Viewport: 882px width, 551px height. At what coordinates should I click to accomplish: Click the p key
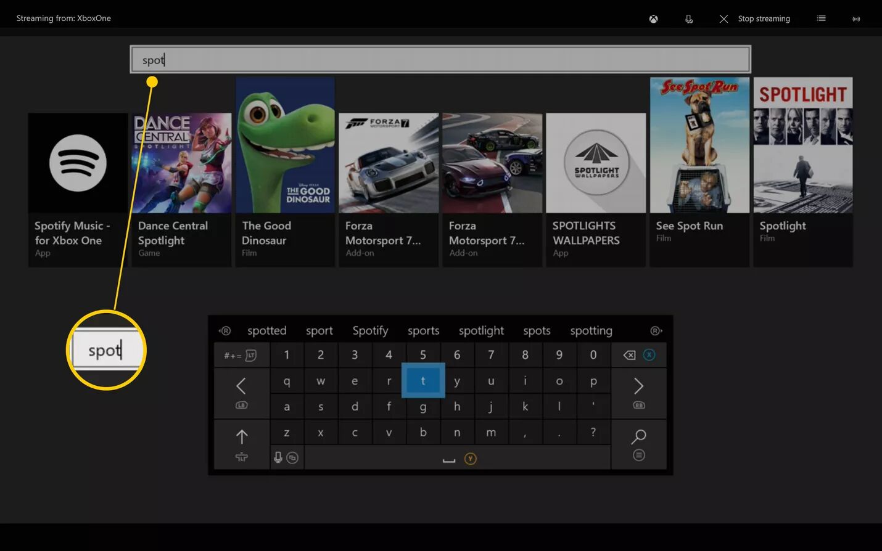click(x=593, y=381)
